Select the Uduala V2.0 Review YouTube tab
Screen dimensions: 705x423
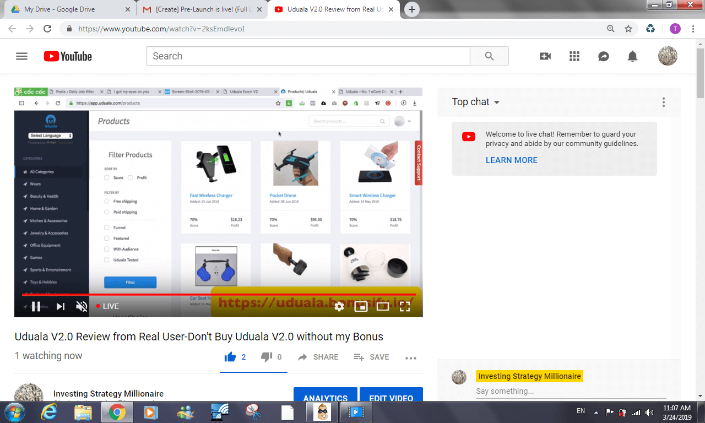(x=333, y=9)
